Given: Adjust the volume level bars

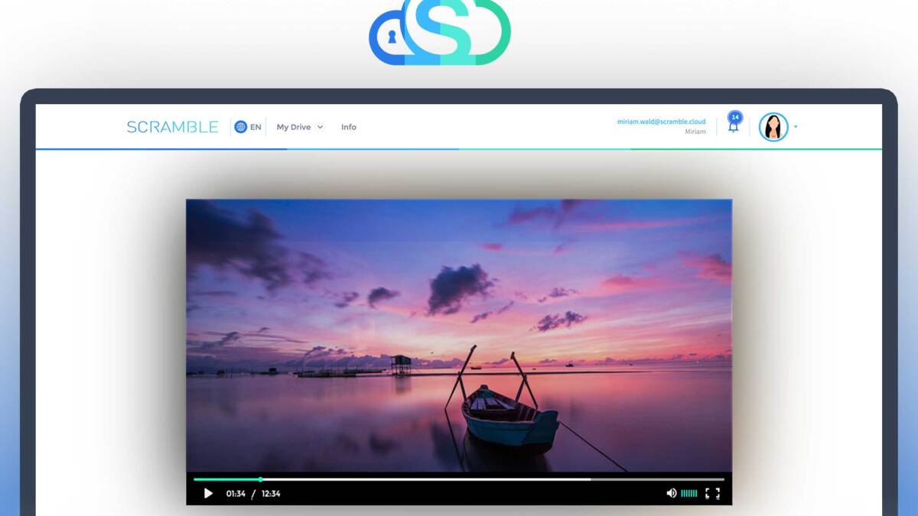Looking at the screenshot, I should pyautogui.click(x=688, y=494).
